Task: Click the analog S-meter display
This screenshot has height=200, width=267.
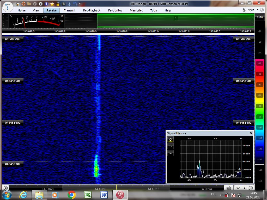Action: coord(36,21)
